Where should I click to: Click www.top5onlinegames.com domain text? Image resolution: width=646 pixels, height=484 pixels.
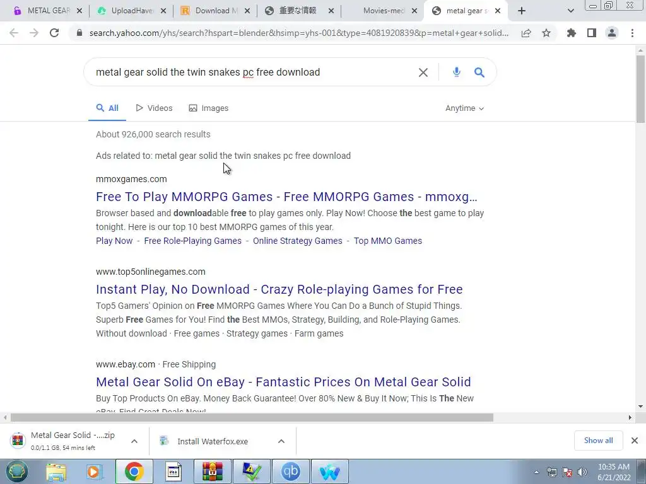tap(150, 272)
